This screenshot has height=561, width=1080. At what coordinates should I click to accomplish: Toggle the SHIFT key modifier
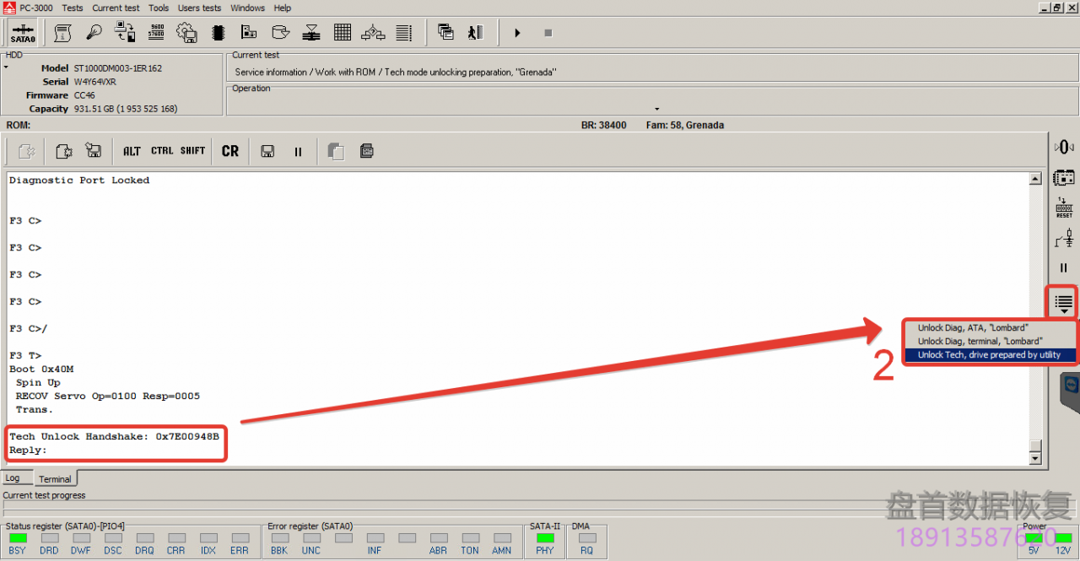click(x=192, y=152)
